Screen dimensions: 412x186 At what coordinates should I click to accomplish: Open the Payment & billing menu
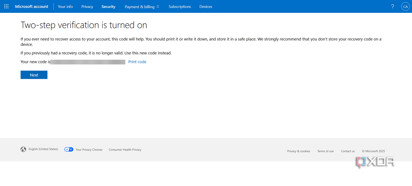pyautogui.click(x=142, y=7)
